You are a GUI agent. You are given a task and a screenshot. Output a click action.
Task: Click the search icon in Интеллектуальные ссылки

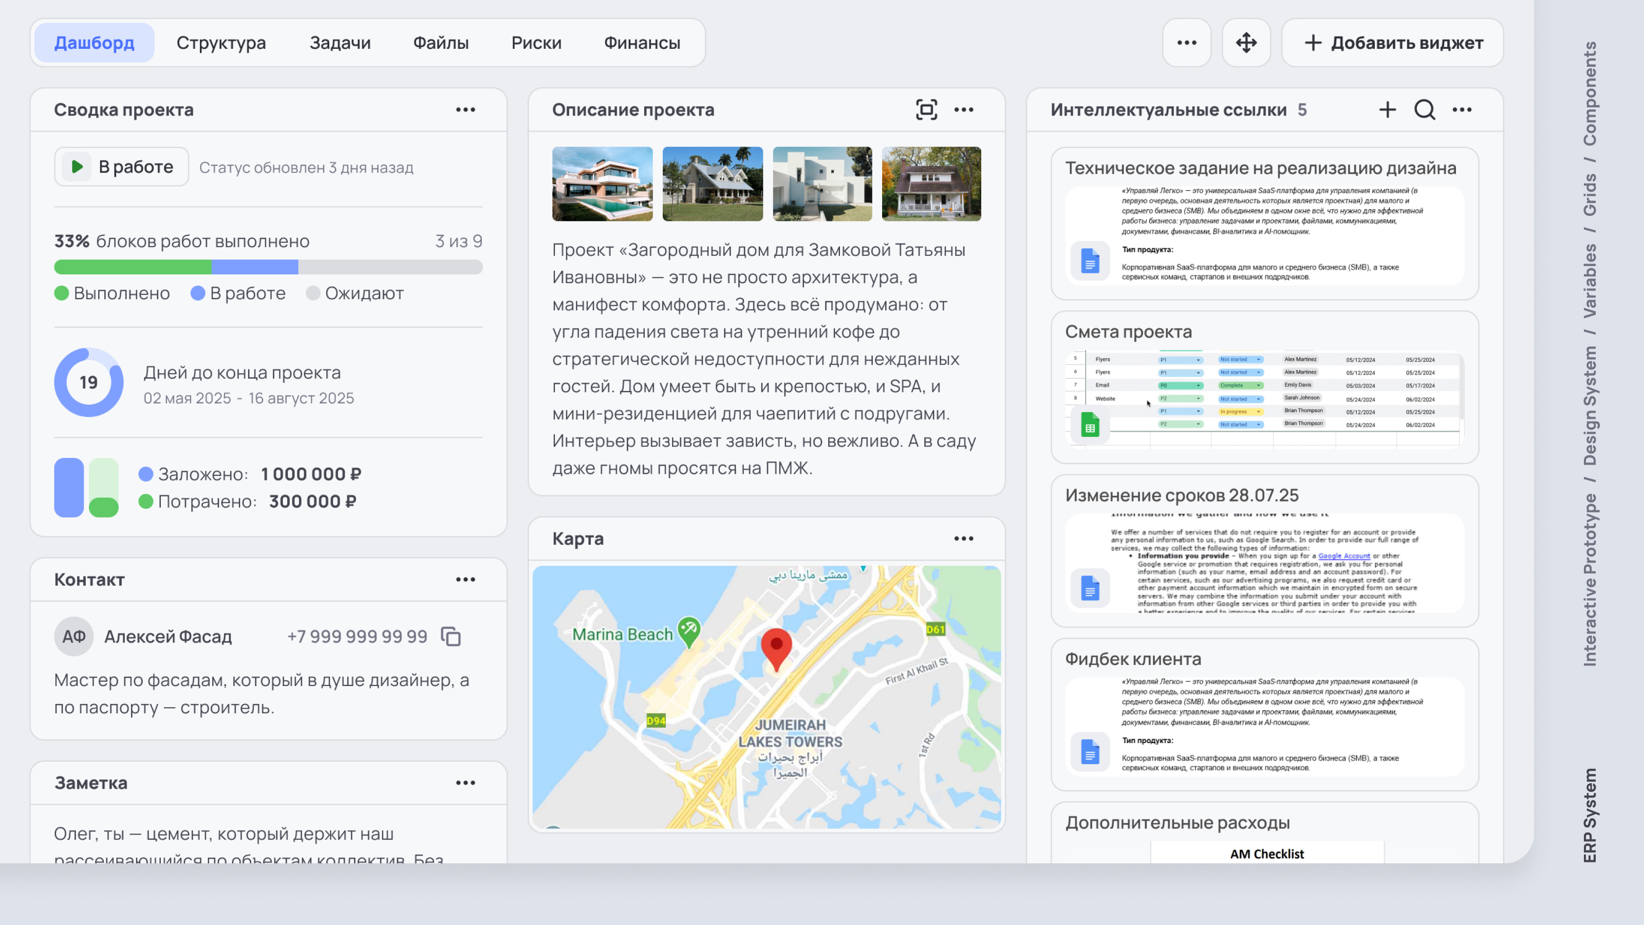pos(1425,109)
